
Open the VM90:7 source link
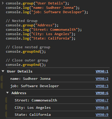click(102, 100)
